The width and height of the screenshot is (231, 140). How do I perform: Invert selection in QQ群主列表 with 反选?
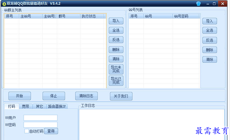[x=116, y=40]
